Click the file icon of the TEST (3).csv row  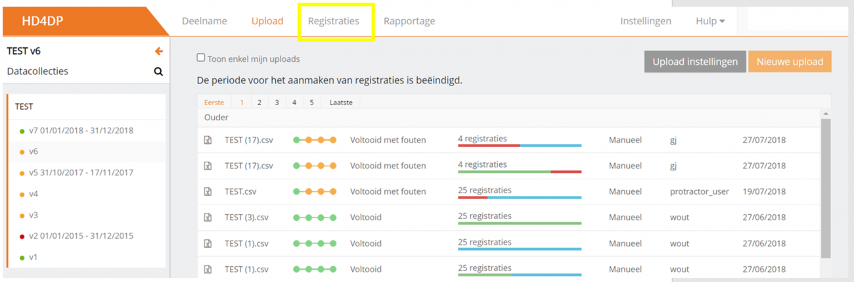[x=208, y=218]
